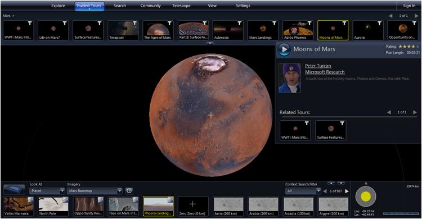Go to previous context search page
The width and height of the screenshot is (422, 219).
[325, 191]
